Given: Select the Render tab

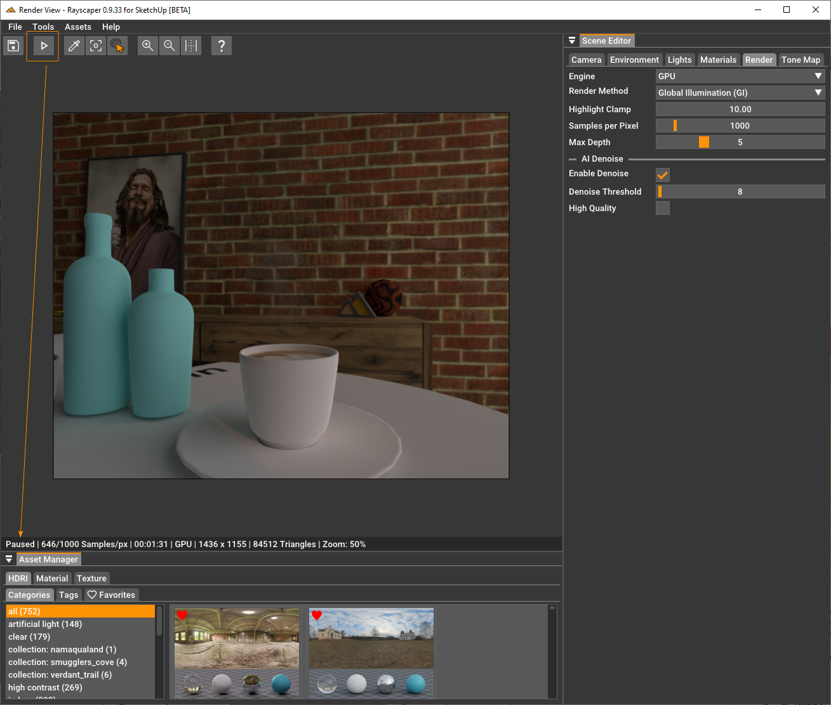Looking at the screenshot, I should click(759, 60).
